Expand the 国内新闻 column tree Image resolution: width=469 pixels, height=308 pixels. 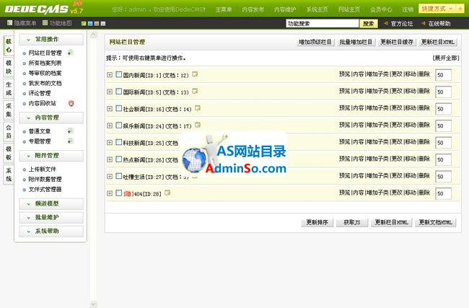(110, 75)
